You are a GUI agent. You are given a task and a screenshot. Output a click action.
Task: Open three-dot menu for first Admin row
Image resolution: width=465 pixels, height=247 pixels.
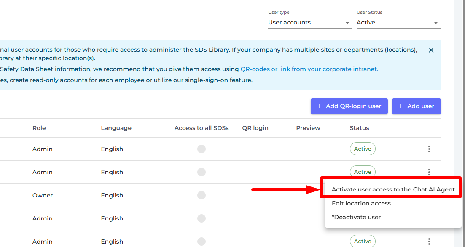click(429, 149)
